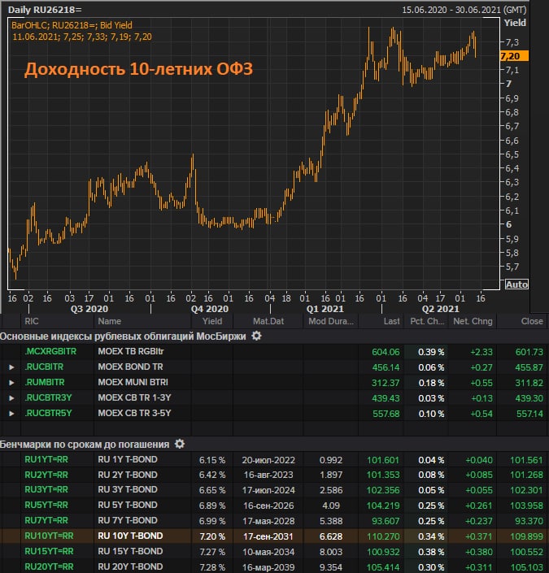Expand the .RUCBTR5Y index row
The image size is (549, 573).
click(x=11, y=413)
